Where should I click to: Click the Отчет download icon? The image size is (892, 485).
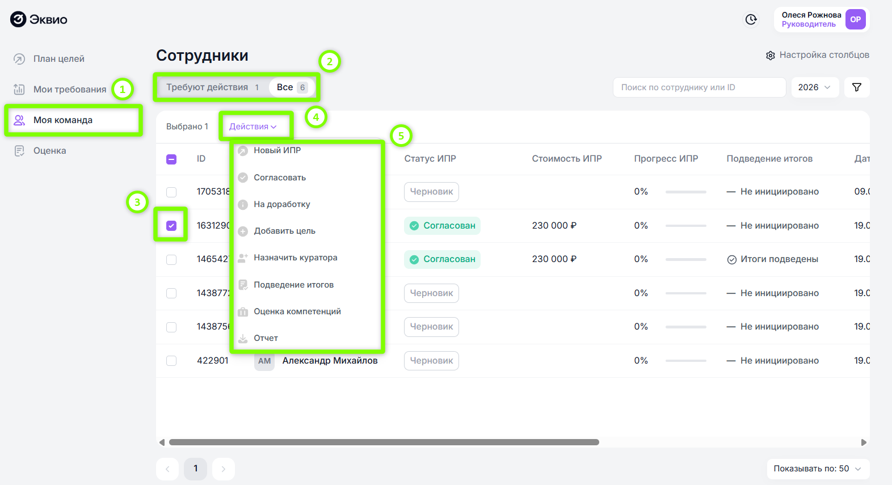pyautogui.click(x=243, y=339)
